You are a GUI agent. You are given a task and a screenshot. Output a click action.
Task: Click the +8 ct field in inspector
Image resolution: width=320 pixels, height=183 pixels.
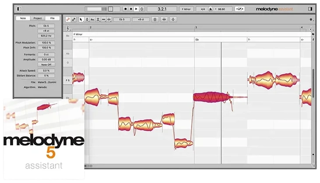(46, 31)
